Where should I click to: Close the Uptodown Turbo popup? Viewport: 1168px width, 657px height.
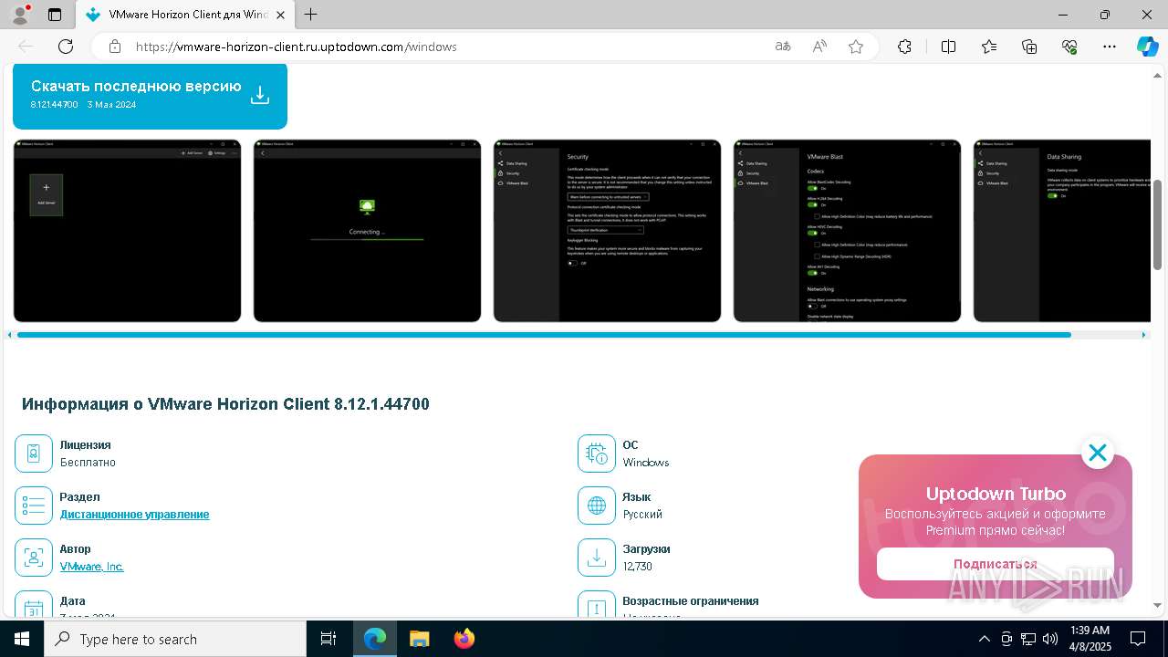pyautogui.click(x=1097, y=453)
